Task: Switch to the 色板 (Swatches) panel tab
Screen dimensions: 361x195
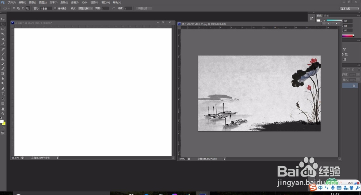Action: click(326, 15)
